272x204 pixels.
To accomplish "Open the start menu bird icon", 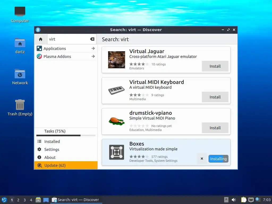I will [x=4, y=200].
